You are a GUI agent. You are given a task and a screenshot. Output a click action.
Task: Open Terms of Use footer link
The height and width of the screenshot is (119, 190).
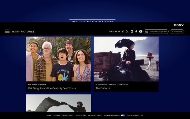click(81, 115)
